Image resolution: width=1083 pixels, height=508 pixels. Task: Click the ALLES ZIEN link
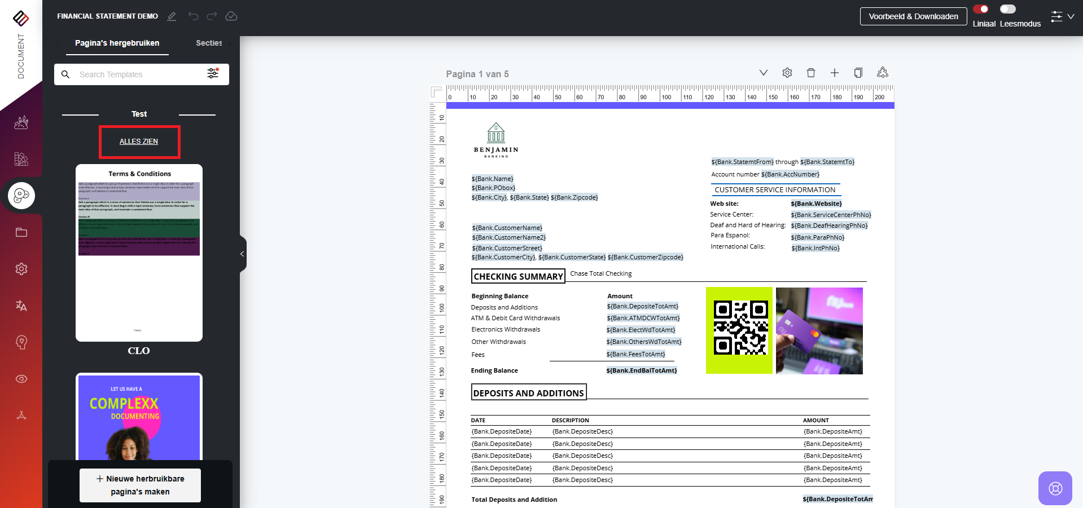click(x=139, y=142)
